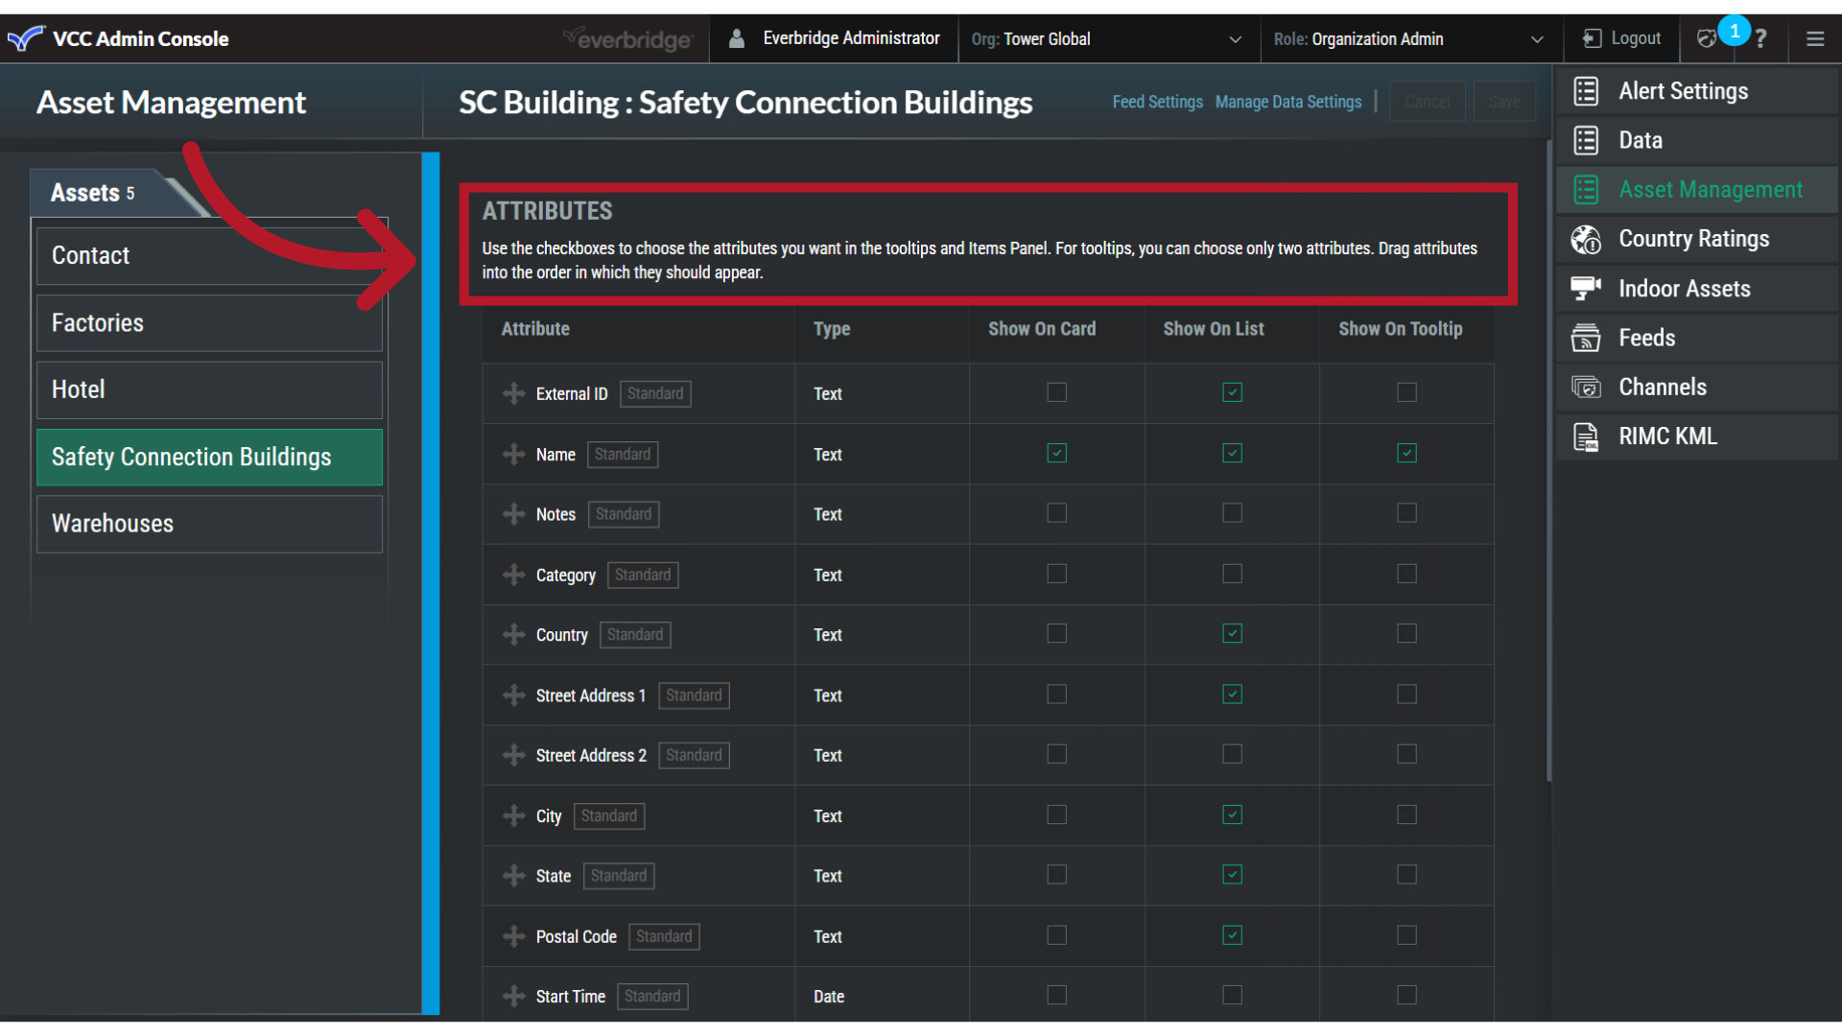Open the hamburger menu

pos(1815,38)
